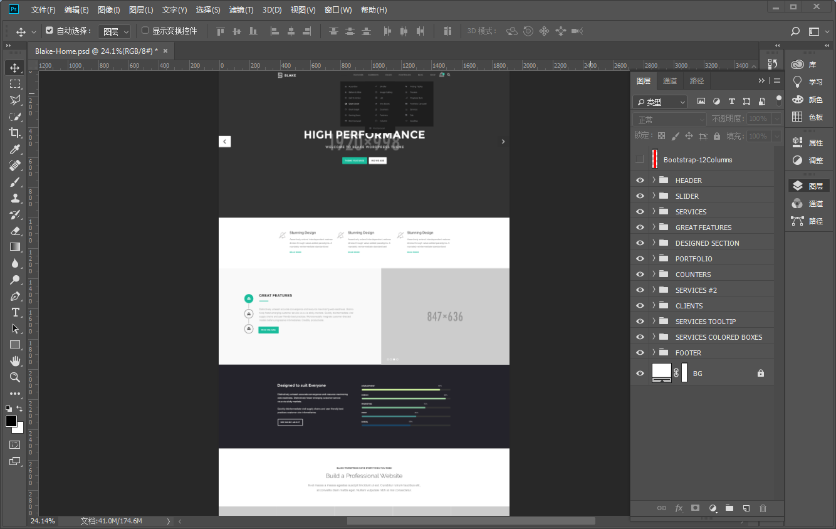The height and width of the screenshot is (529, 836).
Task: Open the 调整 Adjustments panel button
Action: click(x=807, y=160)
